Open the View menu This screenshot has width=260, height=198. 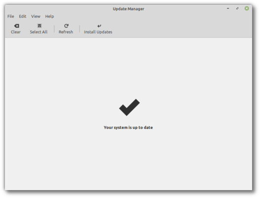(36, 16)
